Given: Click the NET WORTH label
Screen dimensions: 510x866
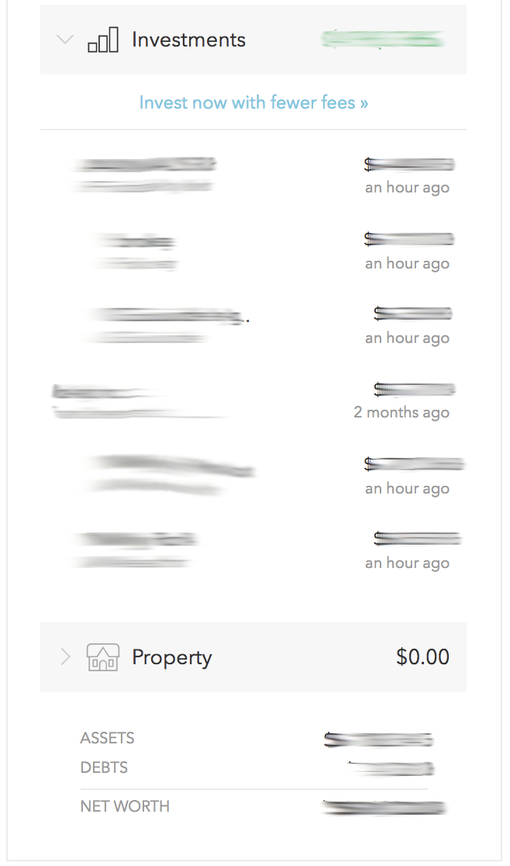Looking at the screenshot, I should pos(125,806).
